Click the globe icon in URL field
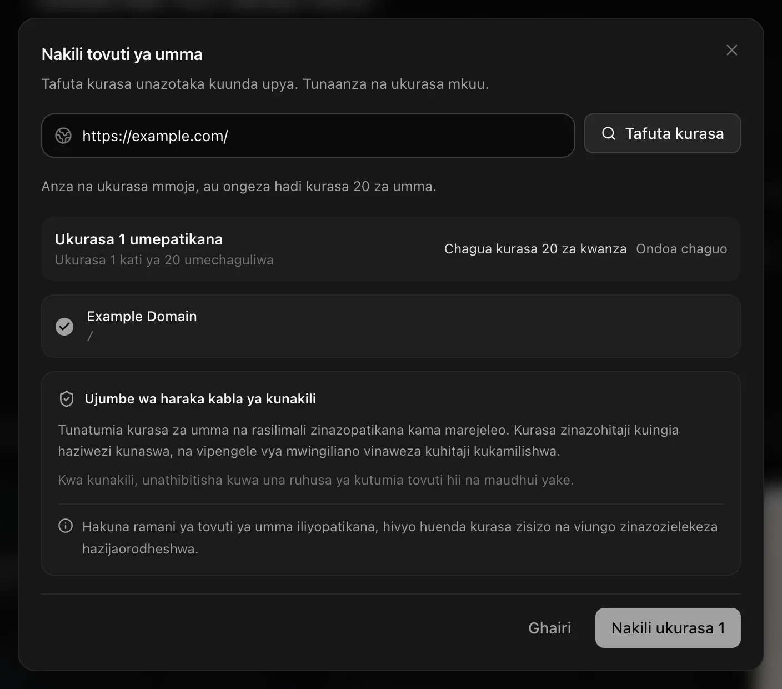Screen dimensions: 782x689 (63, 136)
